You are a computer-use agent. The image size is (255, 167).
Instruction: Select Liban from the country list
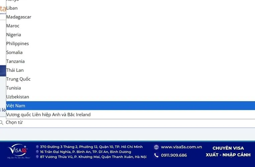(131, 8)
